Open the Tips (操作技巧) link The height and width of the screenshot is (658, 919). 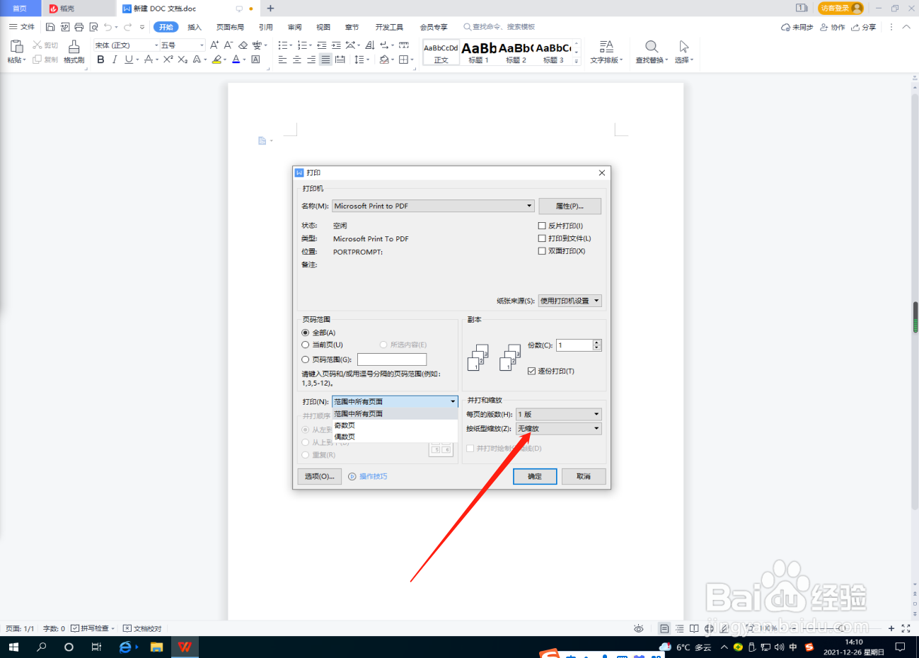(x=373, y=476)
